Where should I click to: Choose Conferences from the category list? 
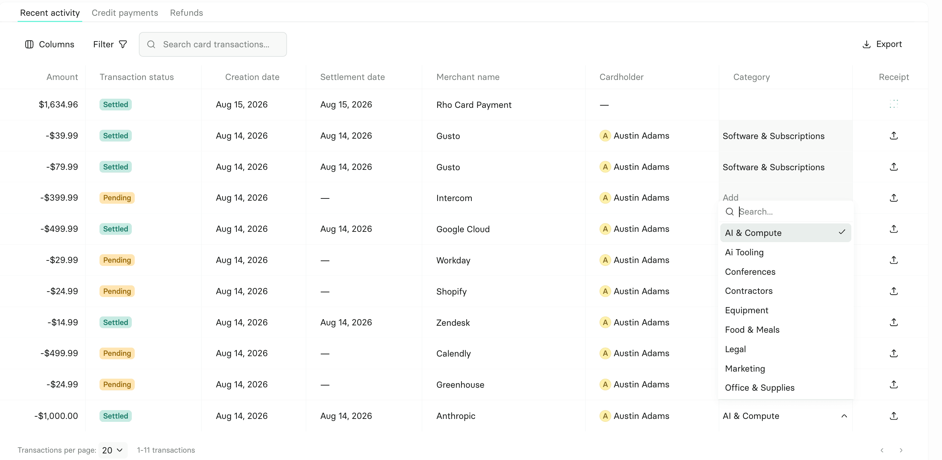(x=786, y=272)
